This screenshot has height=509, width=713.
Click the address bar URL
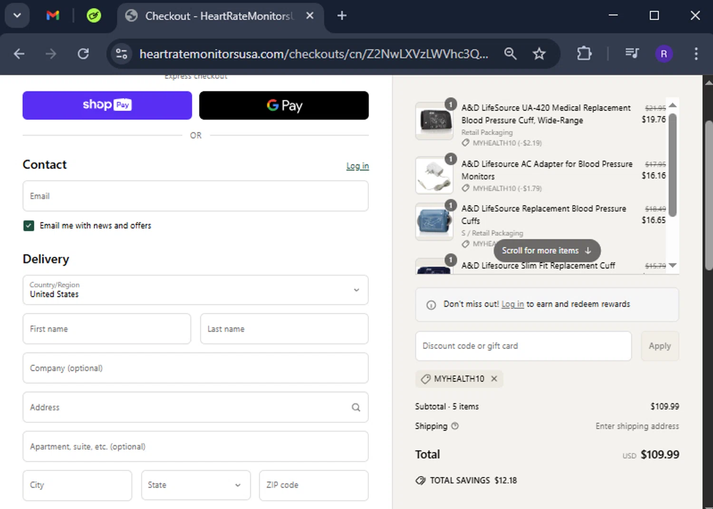[x=314, y=54]
